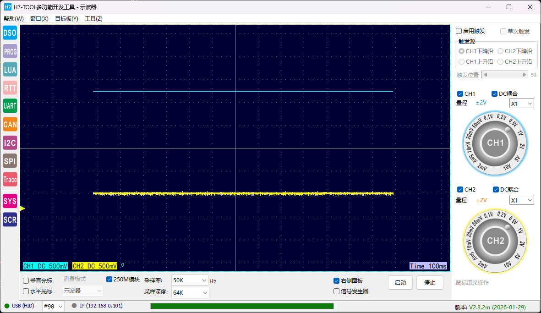
Task: Select the Trace tool icon
Action: pos(10,179)
